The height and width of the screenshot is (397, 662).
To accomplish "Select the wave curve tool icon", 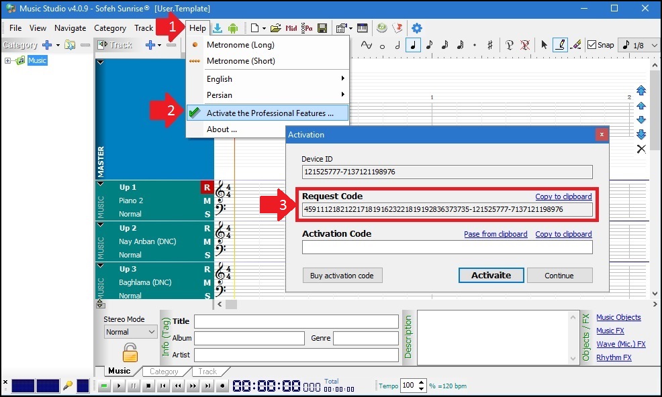I will coord(367,45).
